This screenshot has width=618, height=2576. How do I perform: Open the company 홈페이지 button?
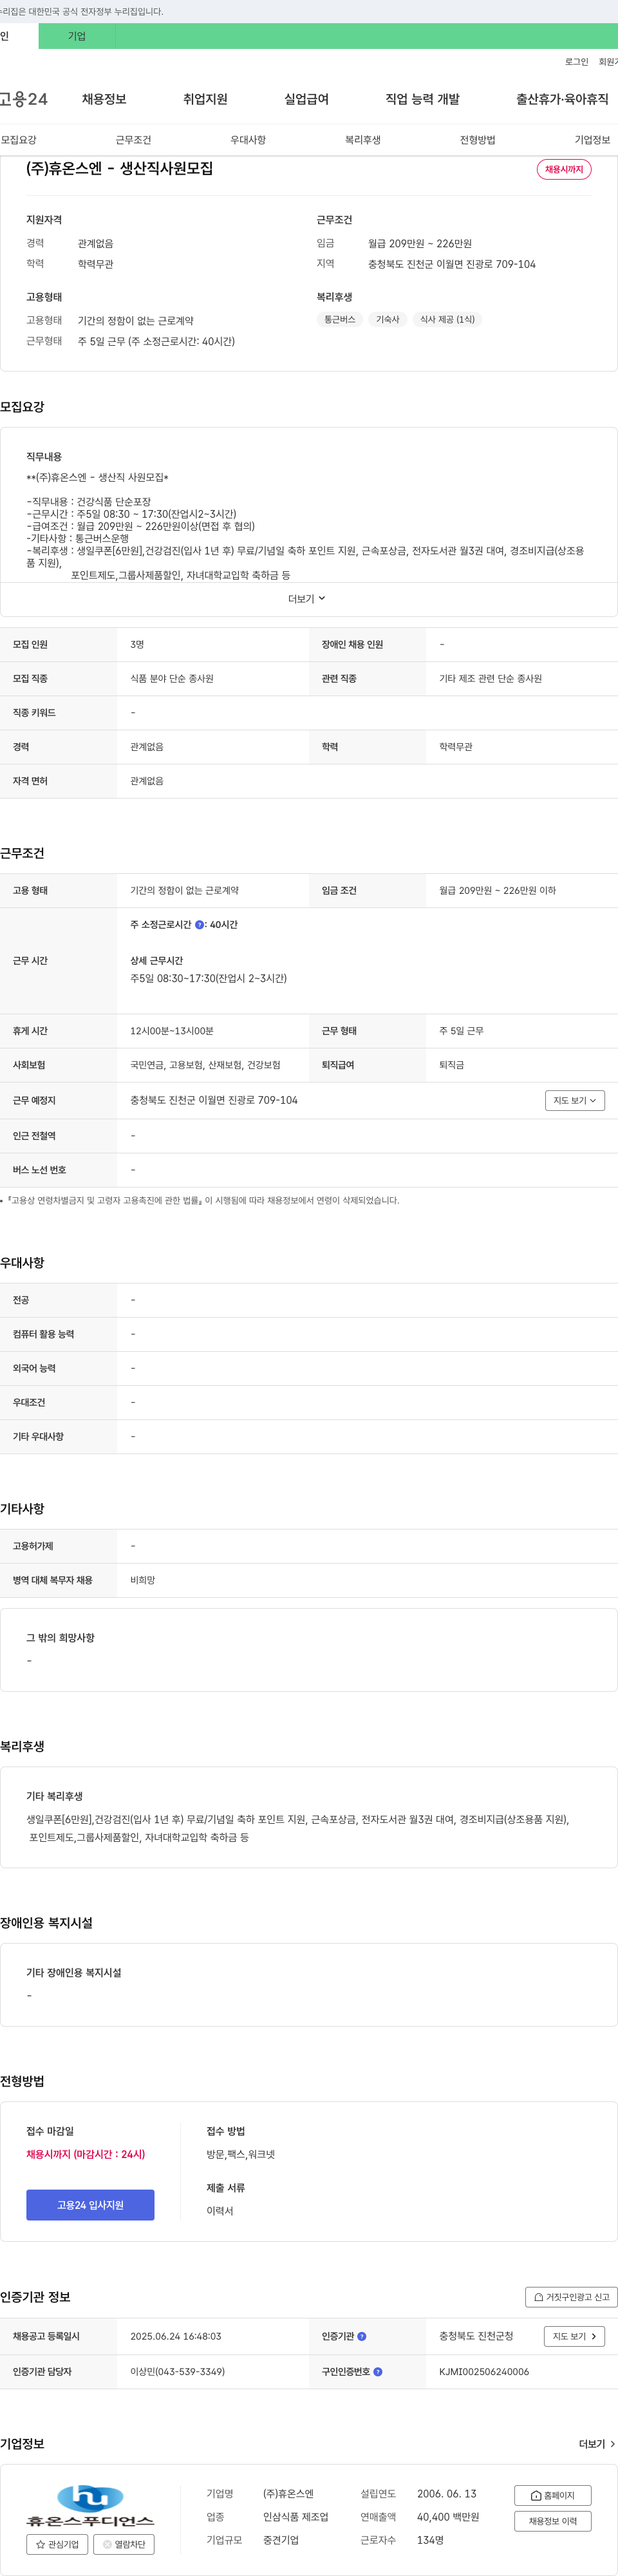[x=553, y=2495]
